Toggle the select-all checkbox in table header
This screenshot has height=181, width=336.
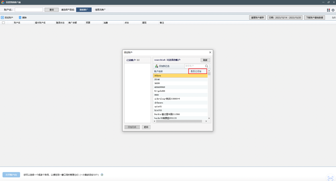[x=4, y=23]
